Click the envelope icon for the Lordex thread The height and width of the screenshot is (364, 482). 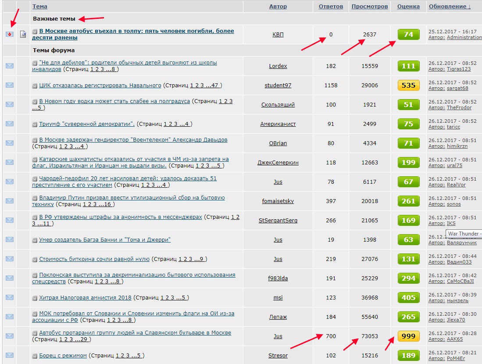coord(10,66)
